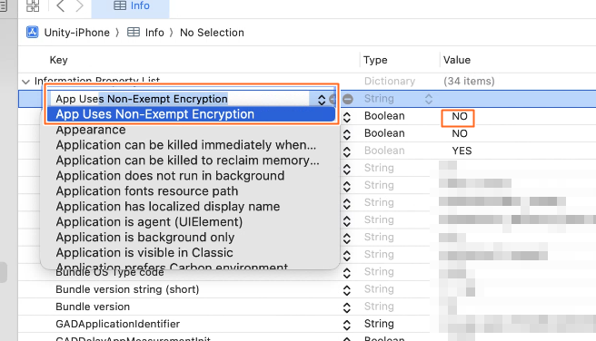Open stepper for Bundle version row
This screenshot has width=596, height=341.
347,307
